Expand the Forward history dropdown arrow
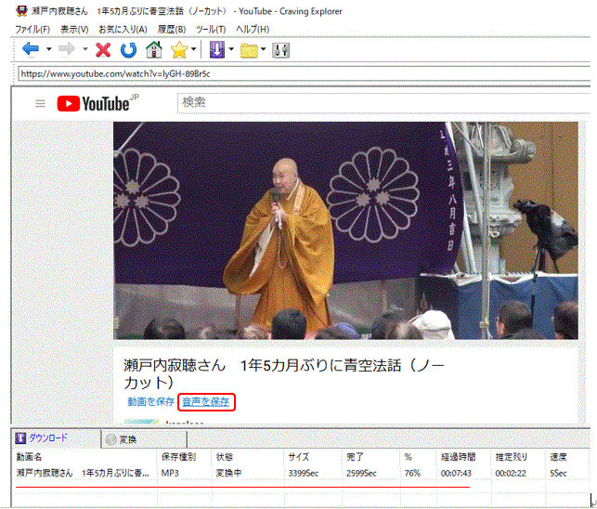The width and height of the screenshot is (597, 509). pyautogui.click(x=84, y=49)
